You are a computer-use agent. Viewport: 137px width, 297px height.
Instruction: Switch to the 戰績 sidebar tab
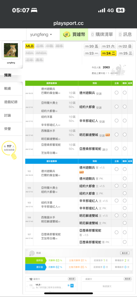point(11,89)
